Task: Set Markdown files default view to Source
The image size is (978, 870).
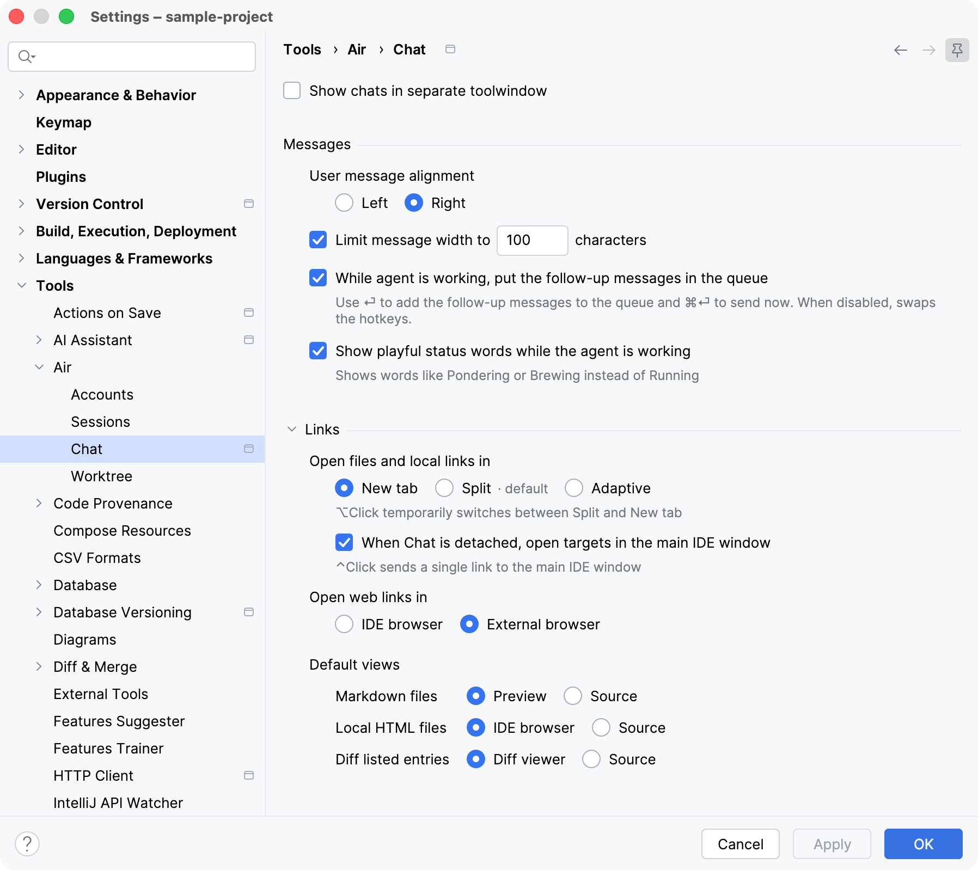Action: (x=573, y=696)
